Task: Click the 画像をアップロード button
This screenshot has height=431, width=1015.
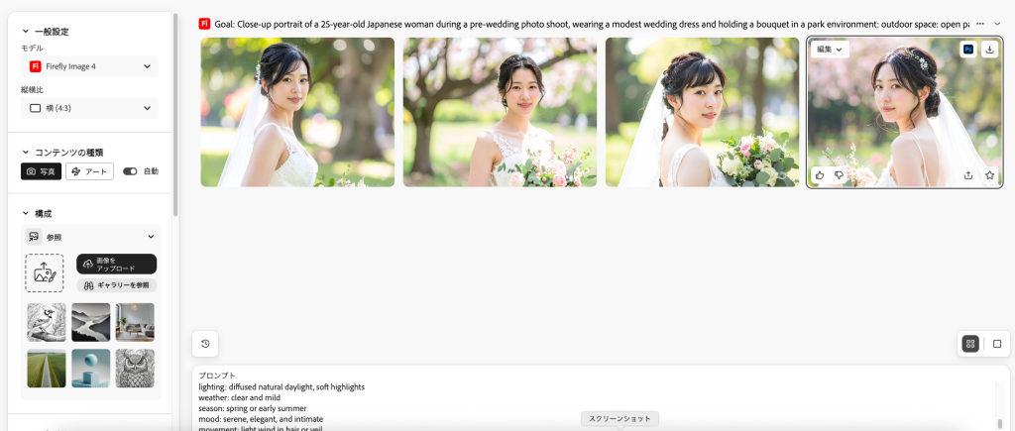Action: pyautogui.click(x=116, y=264)
